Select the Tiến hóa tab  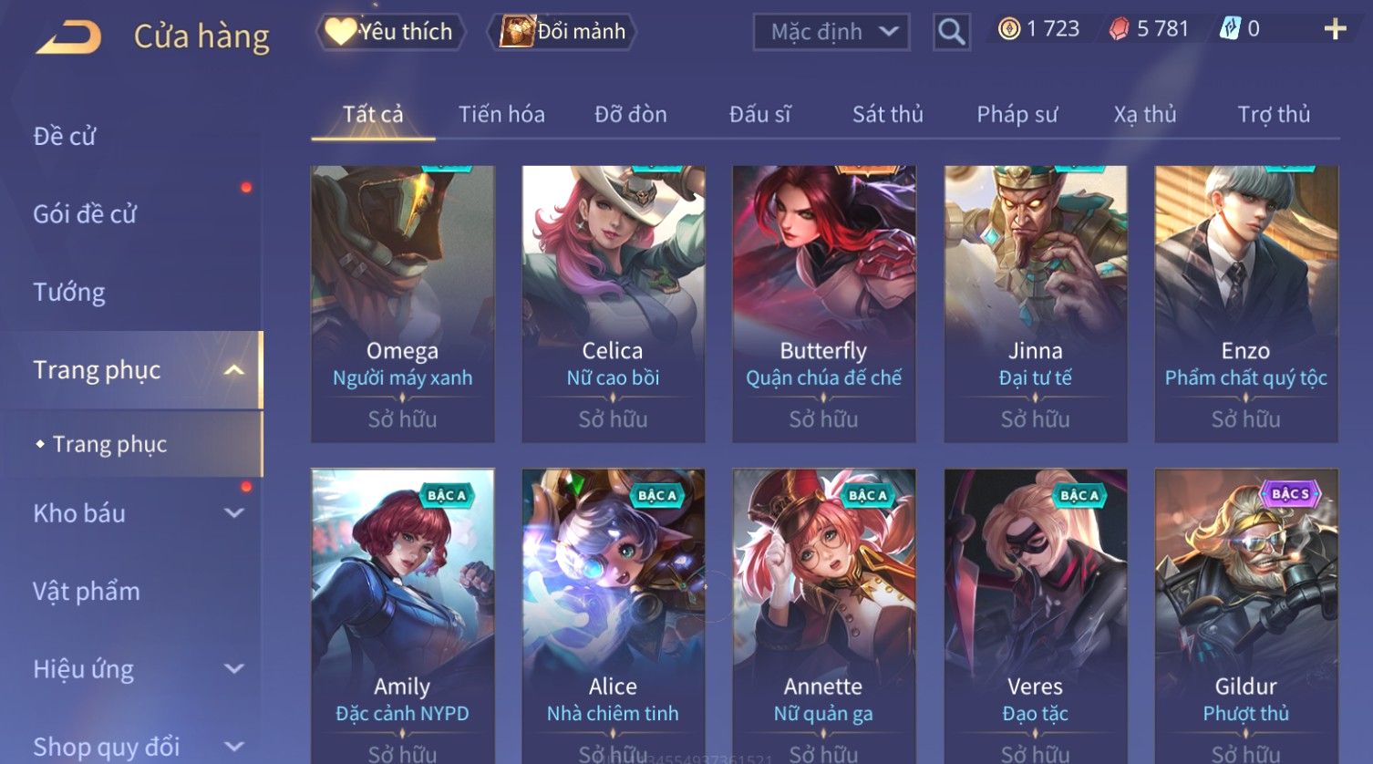pyautogui.click(x=501, y=114)
